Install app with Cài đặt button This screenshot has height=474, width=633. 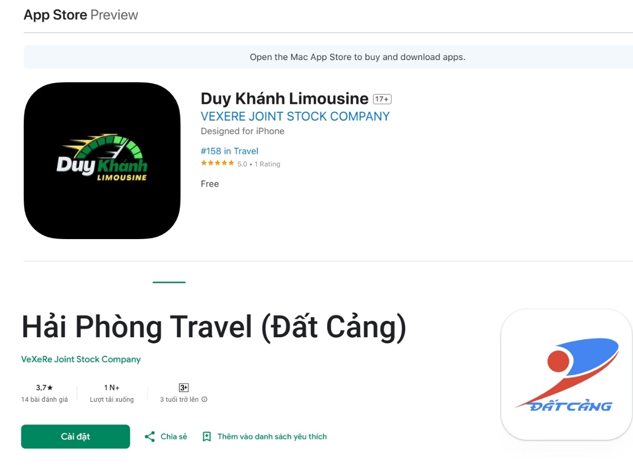pyautogui.click(x=75, y=437)
